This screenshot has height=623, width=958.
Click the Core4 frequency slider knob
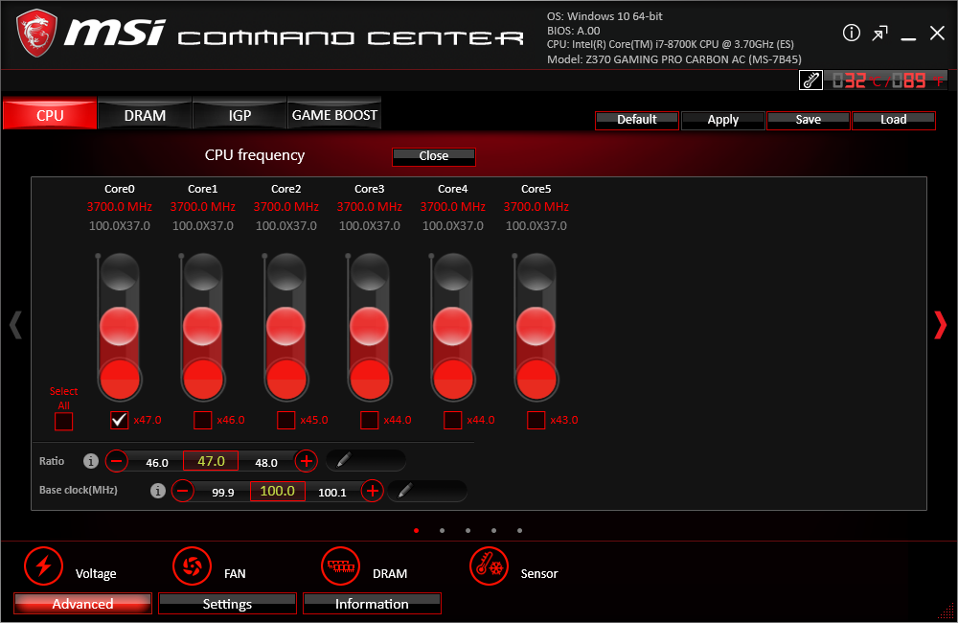pos(453,326)
